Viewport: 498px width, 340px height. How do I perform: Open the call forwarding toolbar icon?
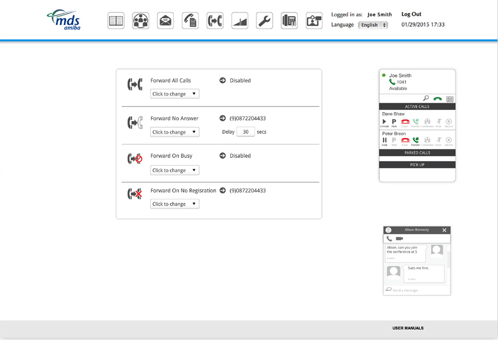pos(214,21)
